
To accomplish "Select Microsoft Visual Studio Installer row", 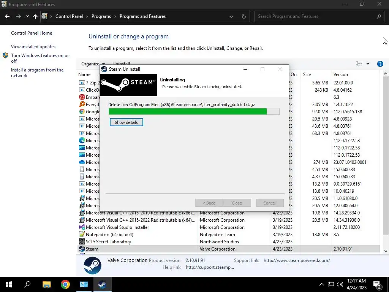I will pos(228,227).
